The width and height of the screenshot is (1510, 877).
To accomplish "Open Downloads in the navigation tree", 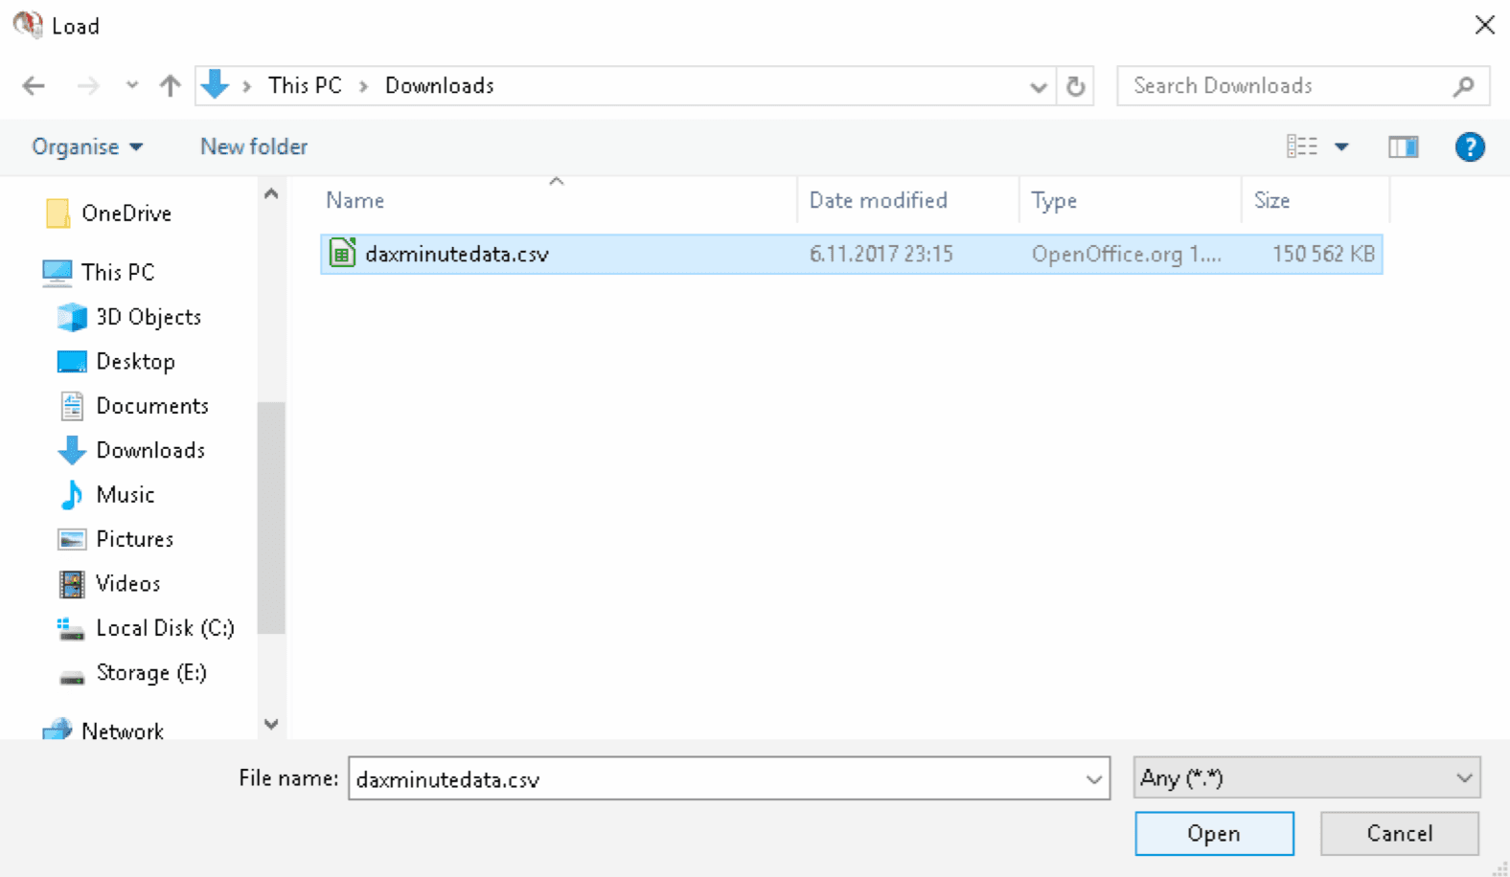I will coord(150,450).
